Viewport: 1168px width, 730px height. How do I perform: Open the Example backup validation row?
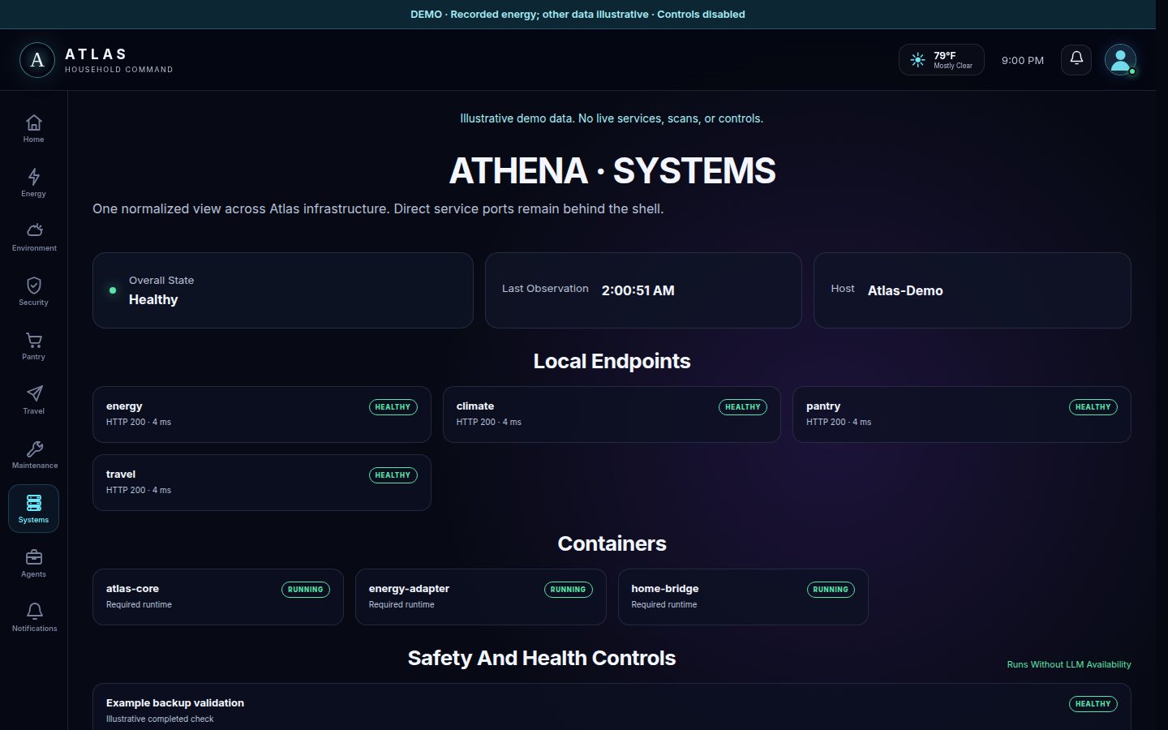612,707
